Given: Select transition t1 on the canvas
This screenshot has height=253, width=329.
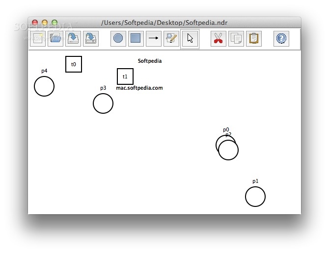Looking at the screenshot, I should click(x=125, y=76).
